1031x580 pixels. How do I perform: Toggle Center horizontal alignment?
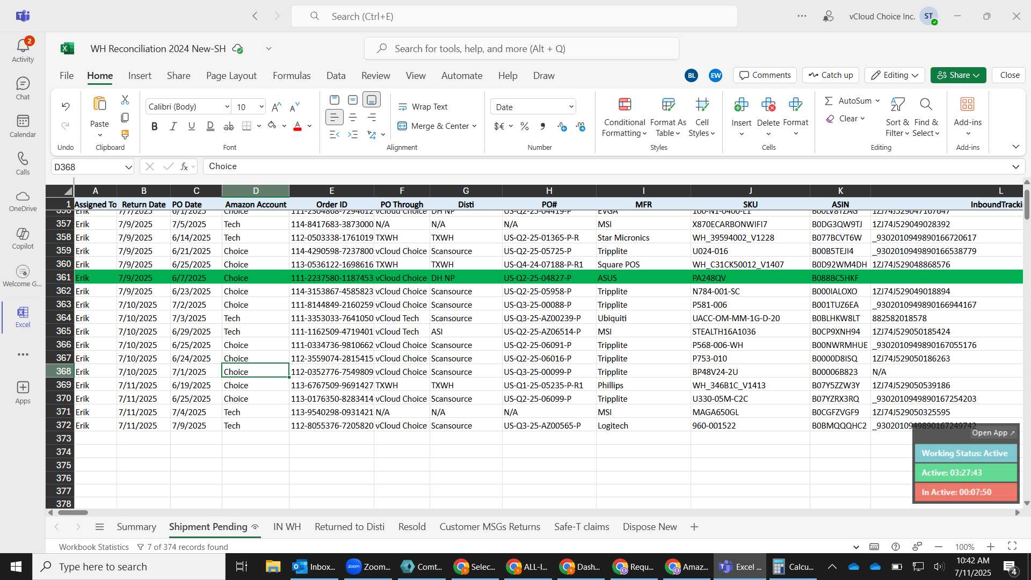(353, 117)
